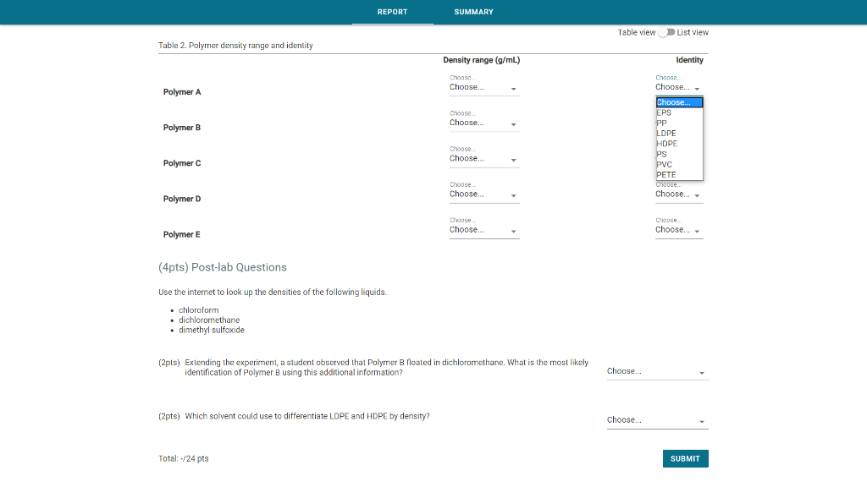Open the dichloromethane question answer dropdown
Viewport: 867px width, 487px height.
[657, 371]
